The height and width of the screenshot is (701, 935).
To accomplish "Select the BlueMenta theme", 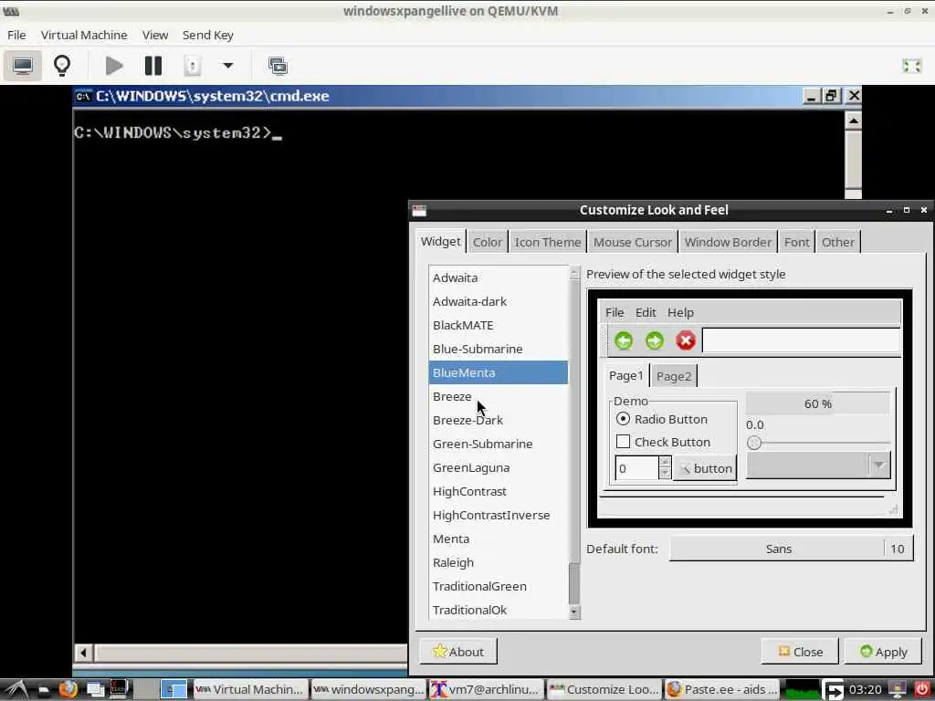I will tap(498, 372).
